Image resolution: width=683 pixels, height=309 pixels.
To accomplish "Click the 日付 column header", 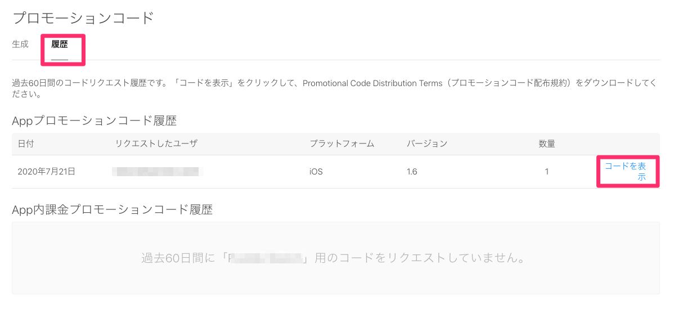I will coord(26,144).
